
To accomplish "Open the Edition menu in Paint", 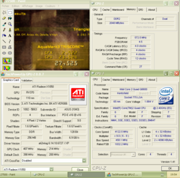I will pyautogui.click(x=16, y=6).
